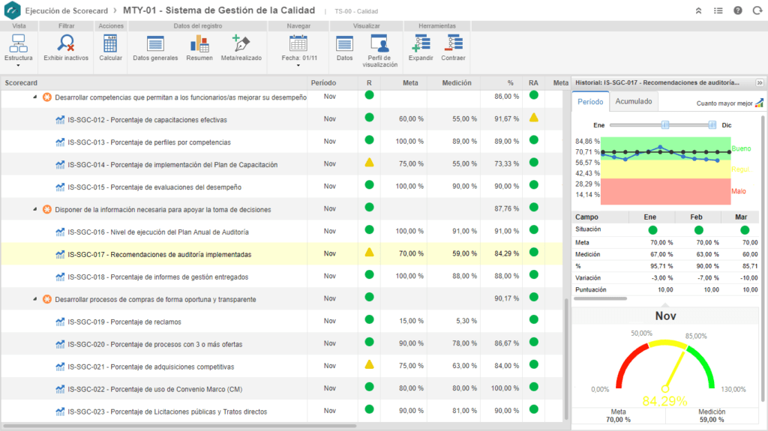Open Datos generales from the toolbar
The height and width of the screenshot is (431, 768).
tap(155, 43)
